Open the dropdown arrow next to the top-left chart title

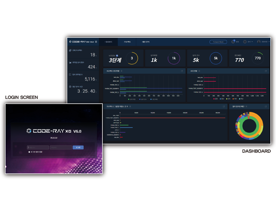click(122, 71)
